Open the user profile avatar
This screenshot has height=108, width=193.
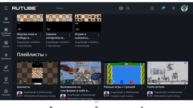184,8
